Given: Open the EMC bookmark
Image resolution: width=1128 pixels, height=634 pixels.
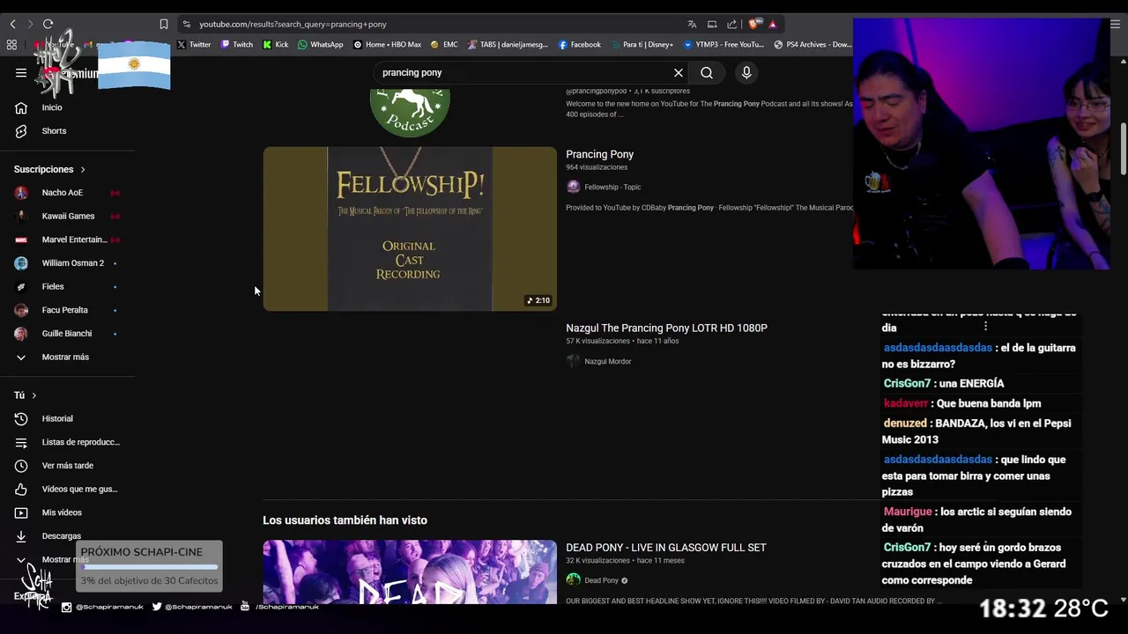Looking at the screenshot, I should point(444,44).
